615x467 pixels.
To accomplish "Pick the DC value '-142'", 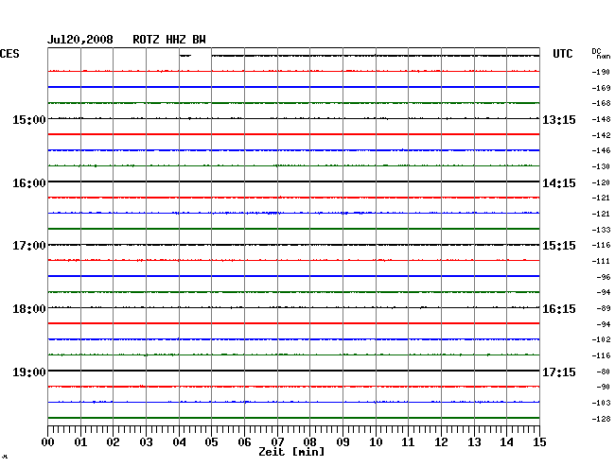I will pos(601,135).
